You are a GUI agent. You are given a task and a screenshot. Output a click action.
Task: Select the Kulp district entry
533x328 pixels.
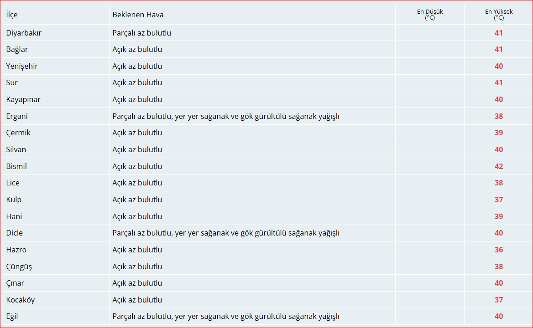[x=13, y=200]
